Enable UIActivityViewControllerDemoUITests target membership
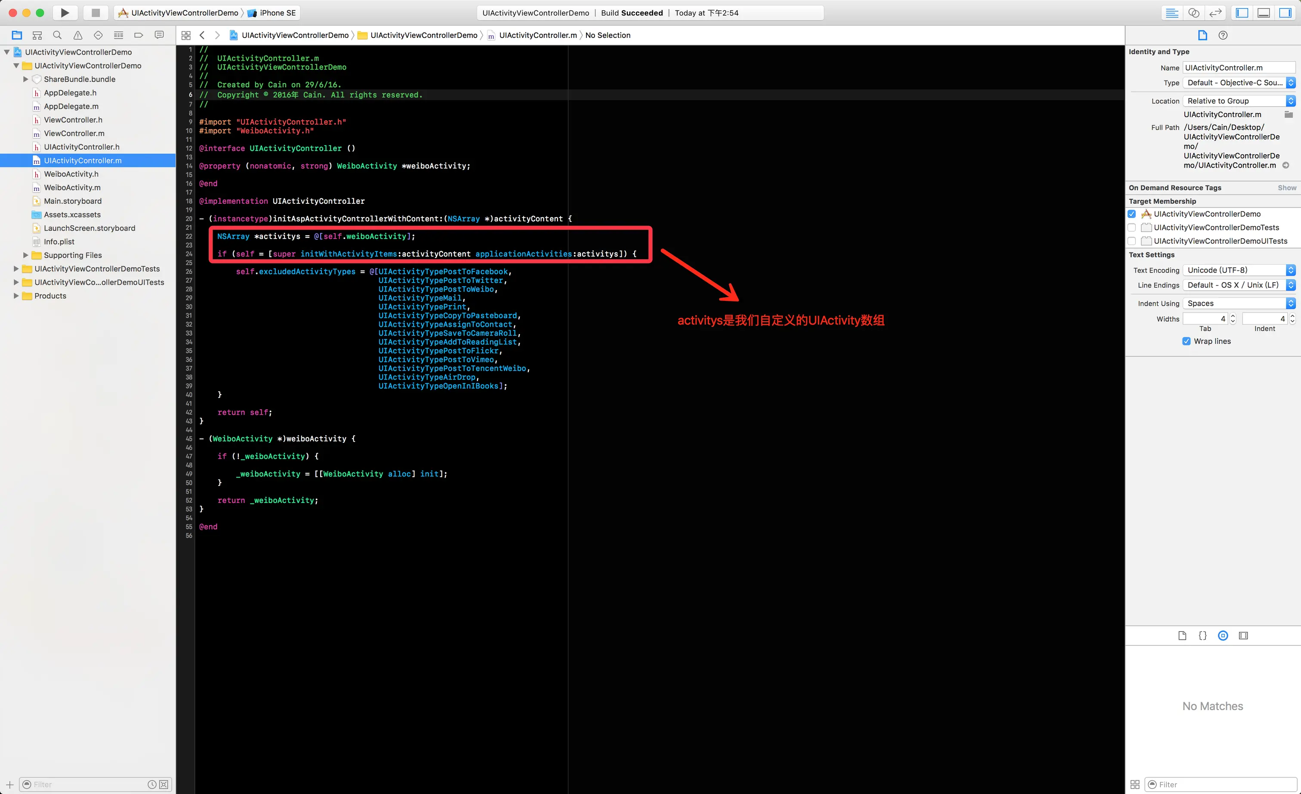 coord(1131,241)
